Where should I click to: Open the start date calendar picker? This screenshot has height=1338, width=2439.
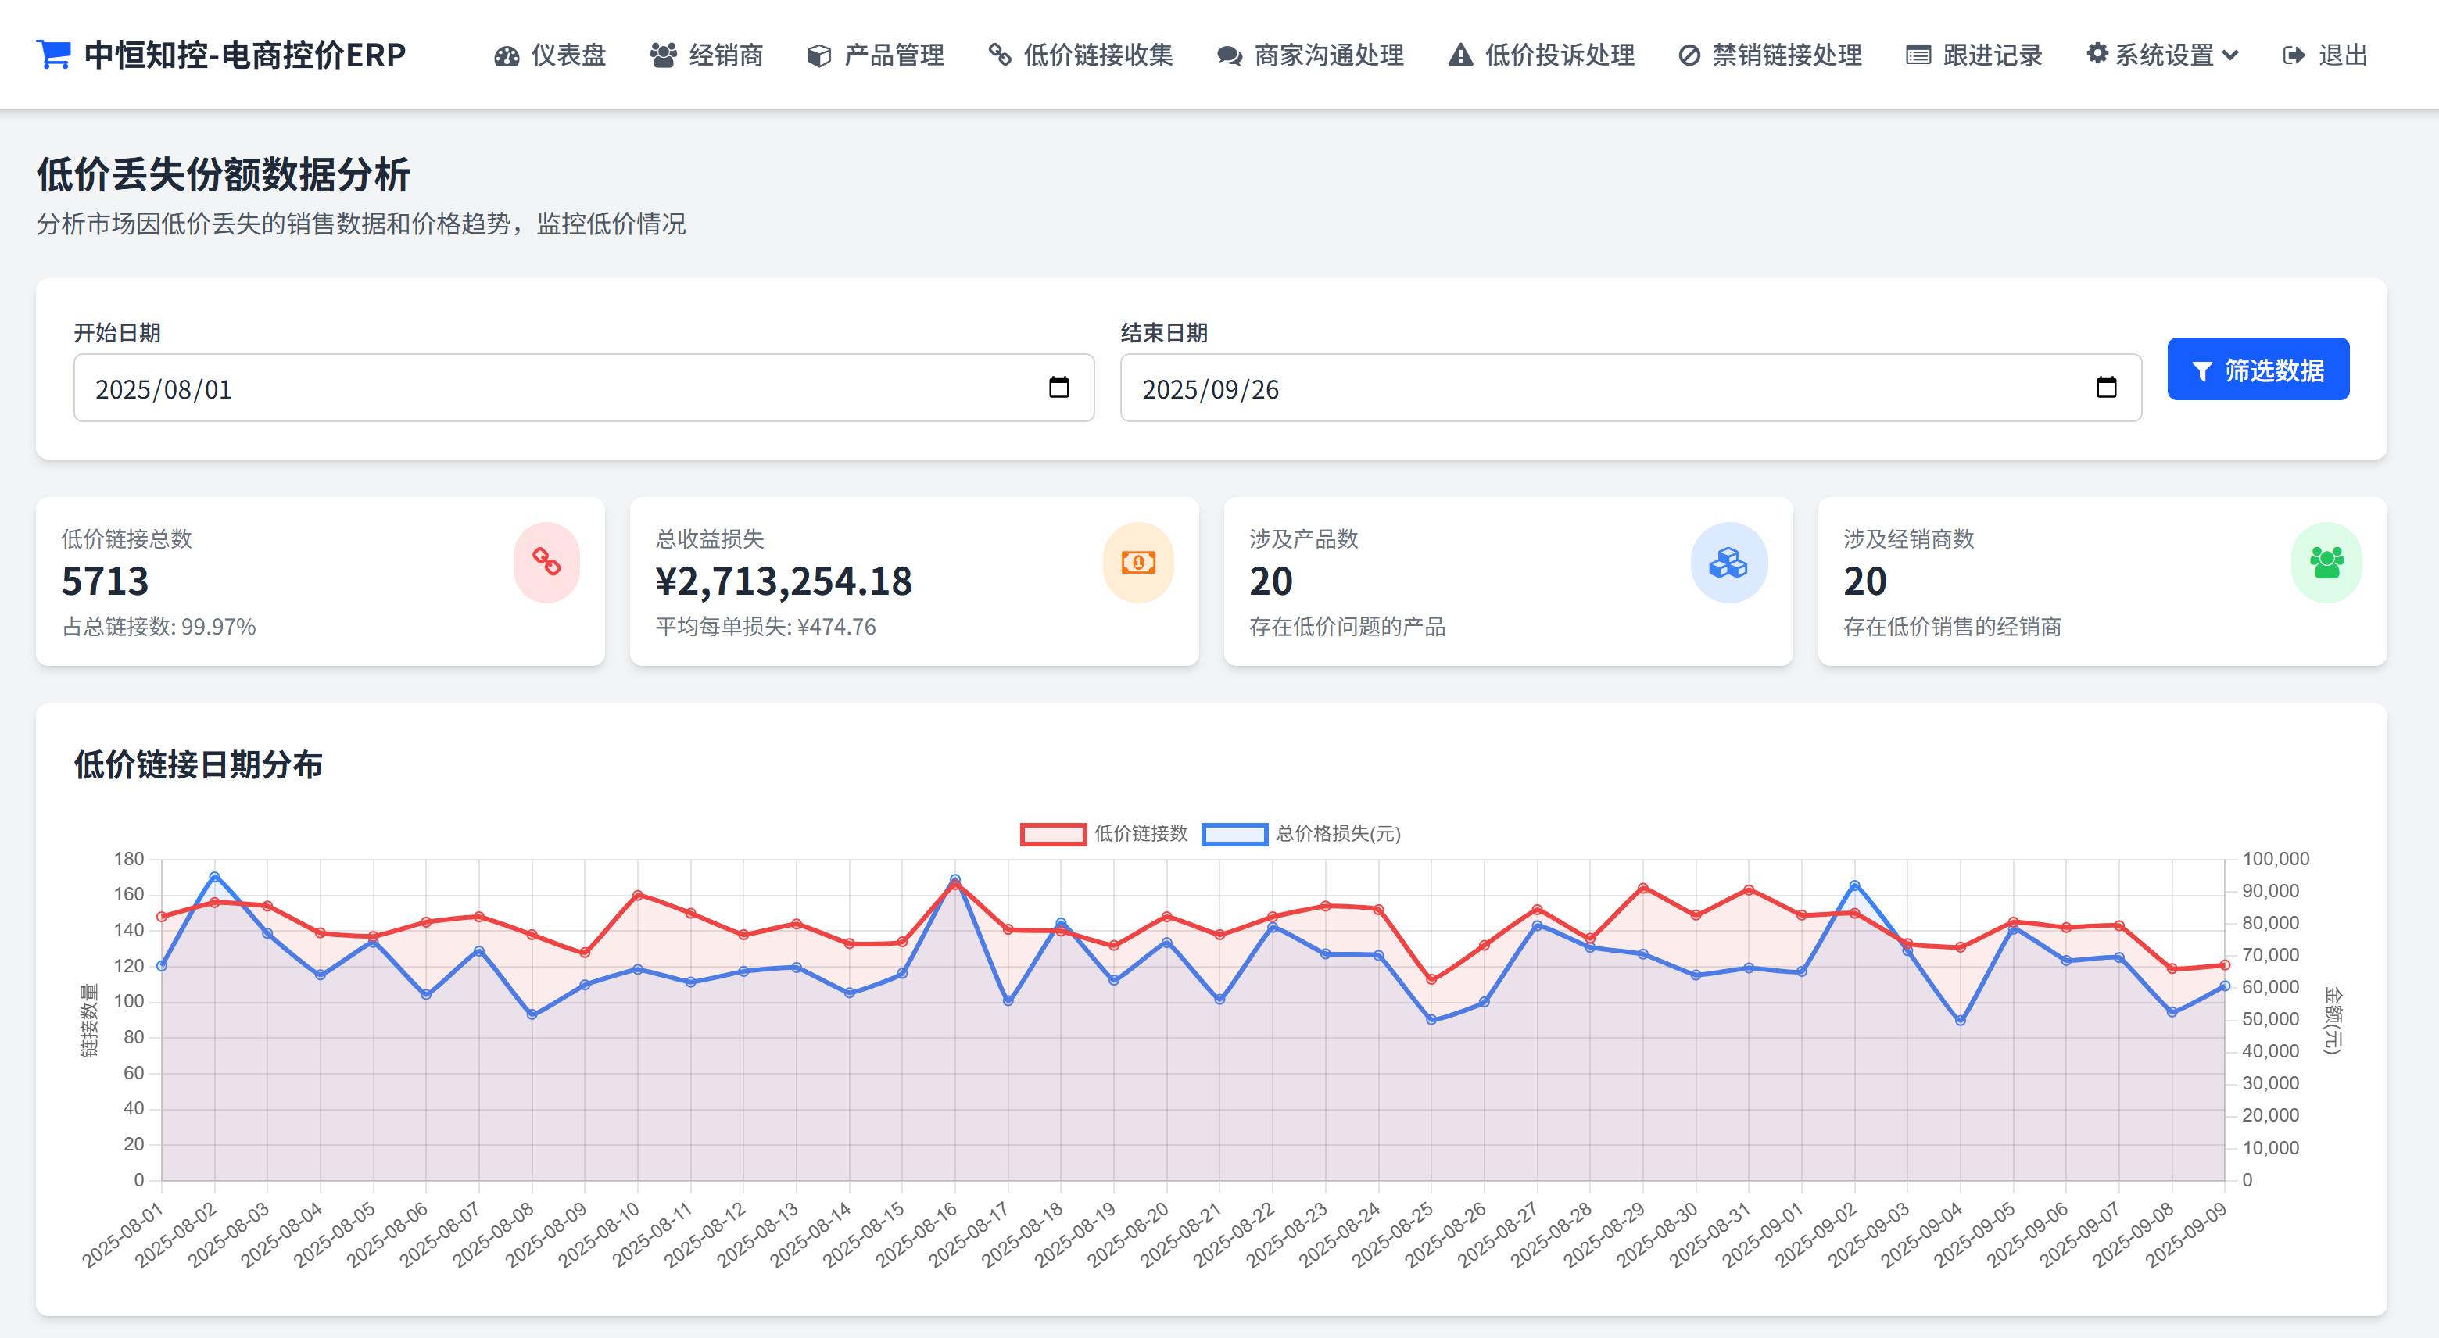[1059, 388]
